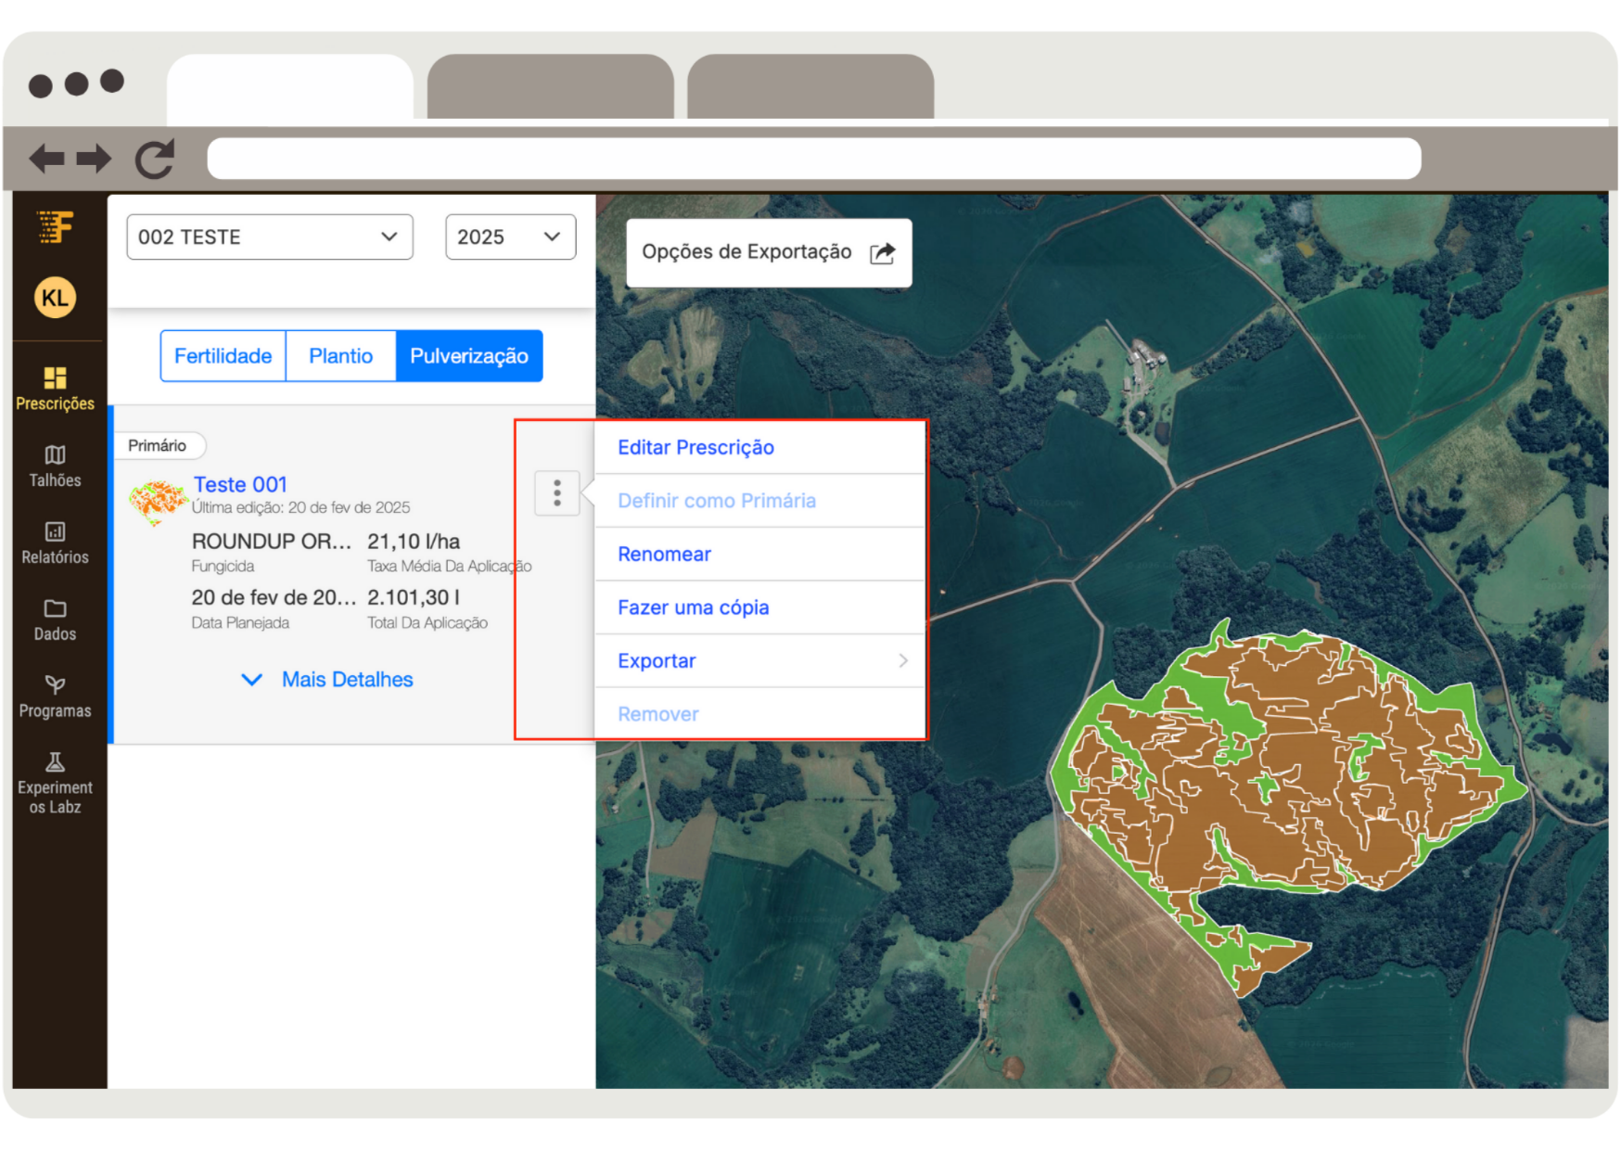Screen dimensions: 1621x1150
Task: Open Programas in the sidebar
Action: click(55, 696)
